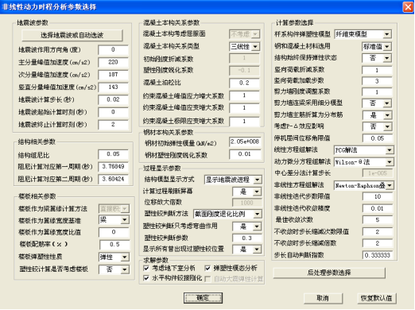The width and height of the screenshot is (415, 310).
Task: Open 剪力墙连梁采用细分模型 dropdown
Action: tap(377, 103)
